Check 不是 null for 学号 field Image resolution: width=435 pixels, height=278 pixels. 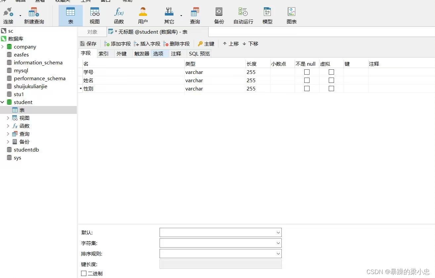coord(307,72)
